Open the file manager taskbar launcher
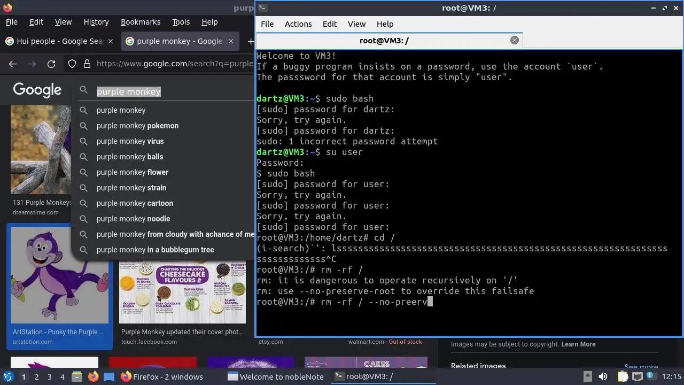 [x=76, y=376]
